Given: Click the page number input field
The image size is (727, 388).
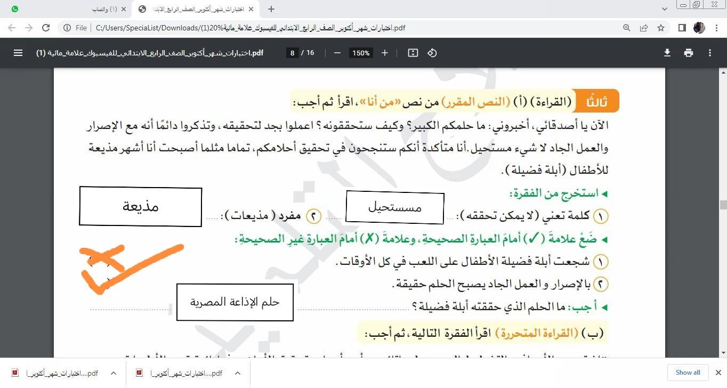Looking at the screenshot, I should pyautogui.click(x=292, y=53).
